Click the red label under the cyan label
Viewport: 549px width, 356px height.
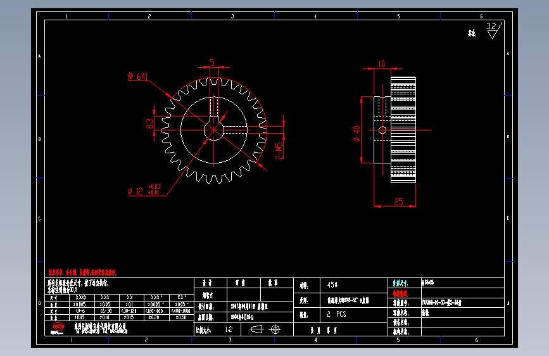[400, 294]
